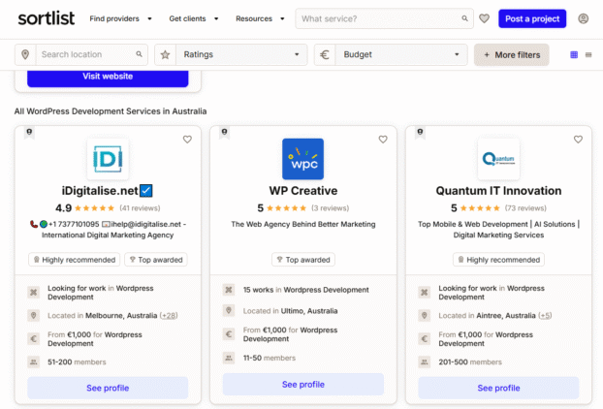Click the euro icon in Quantum IT card
Screen dimensions: 603x409
(x=425, y=338)
